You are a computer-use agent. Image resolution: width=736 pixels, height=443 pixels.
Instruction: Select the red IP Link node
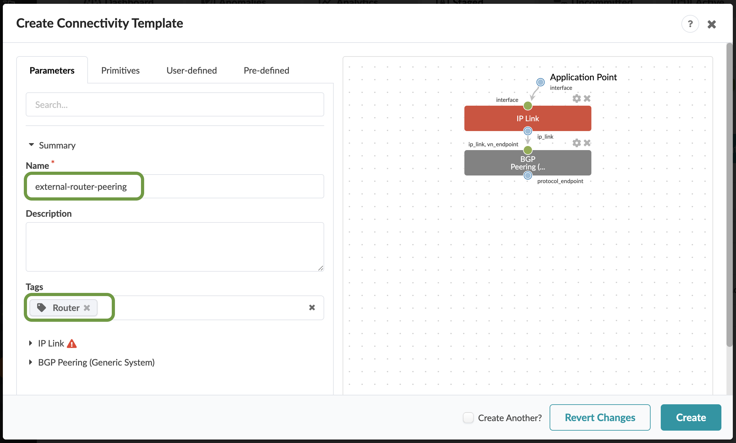click(x=528, y=118)
